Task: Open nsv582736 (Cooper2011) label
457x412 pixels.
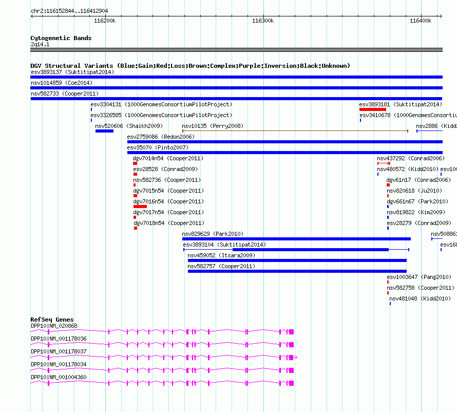Action: [167, 180]
